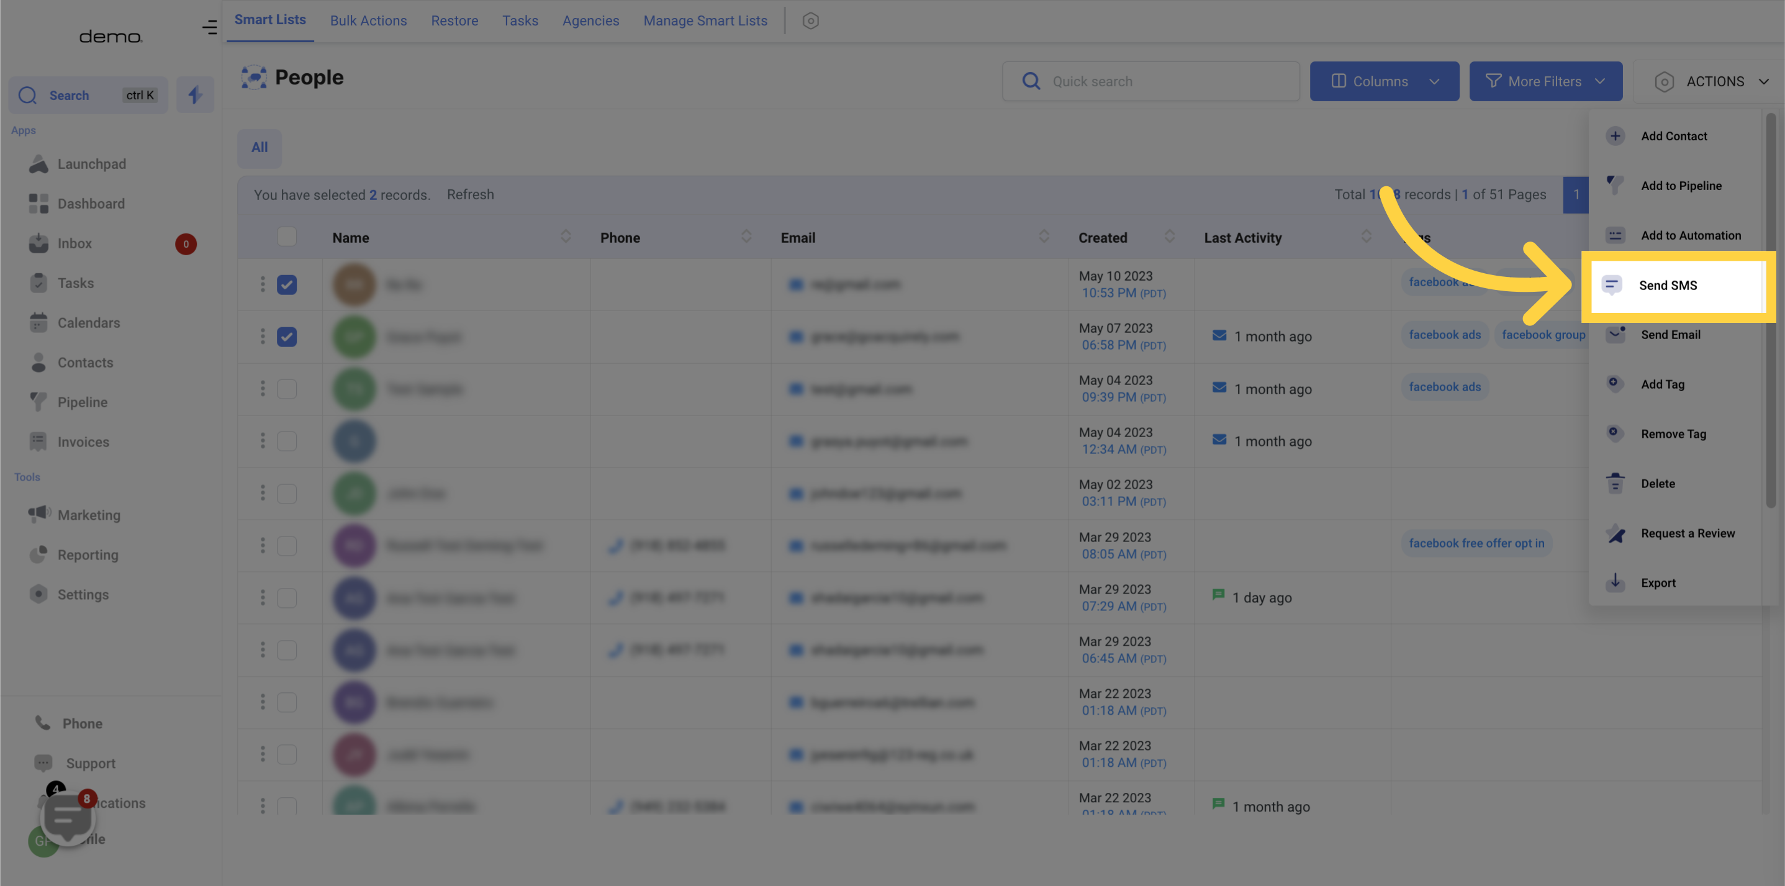Open the Dashboard sidebar icon

38,204
